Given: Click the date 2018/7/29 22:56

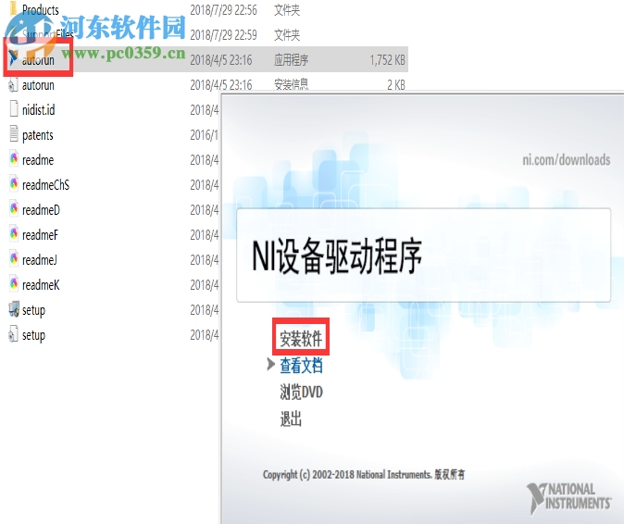Looking at the screenshot, I should tap(223, 10).
